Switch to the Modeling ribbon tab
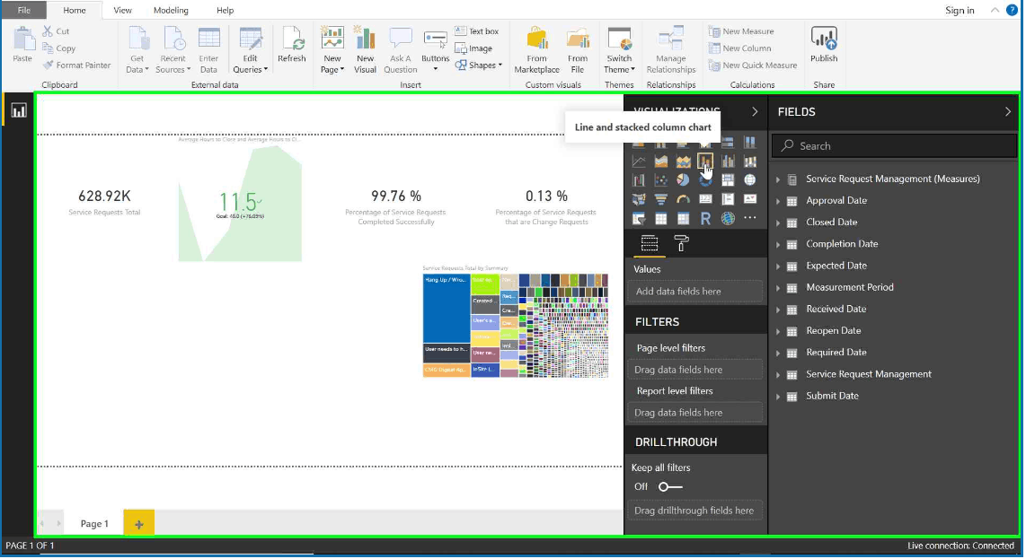 tap(171, 10)
